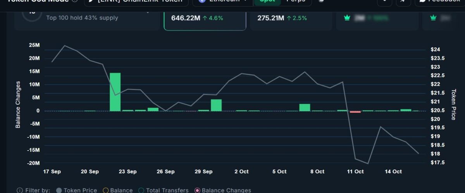
Task: Click the pin icon left of Feedback
Action: coord(403,2)
